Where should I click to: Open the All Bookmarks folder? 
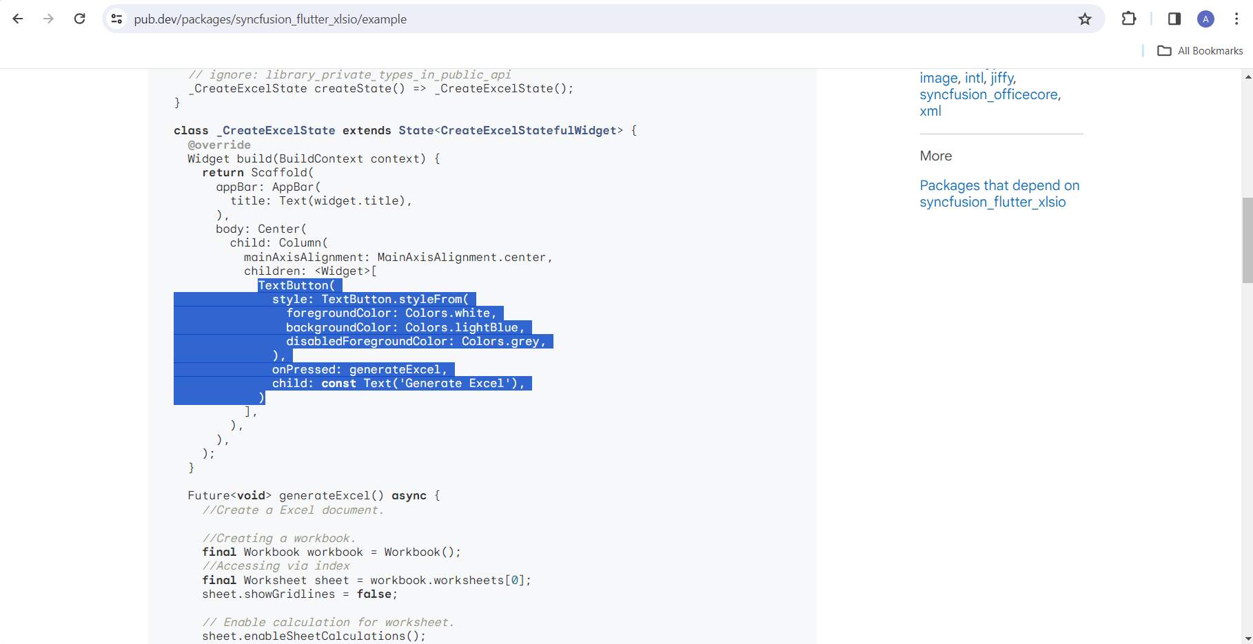[1200, 50]
